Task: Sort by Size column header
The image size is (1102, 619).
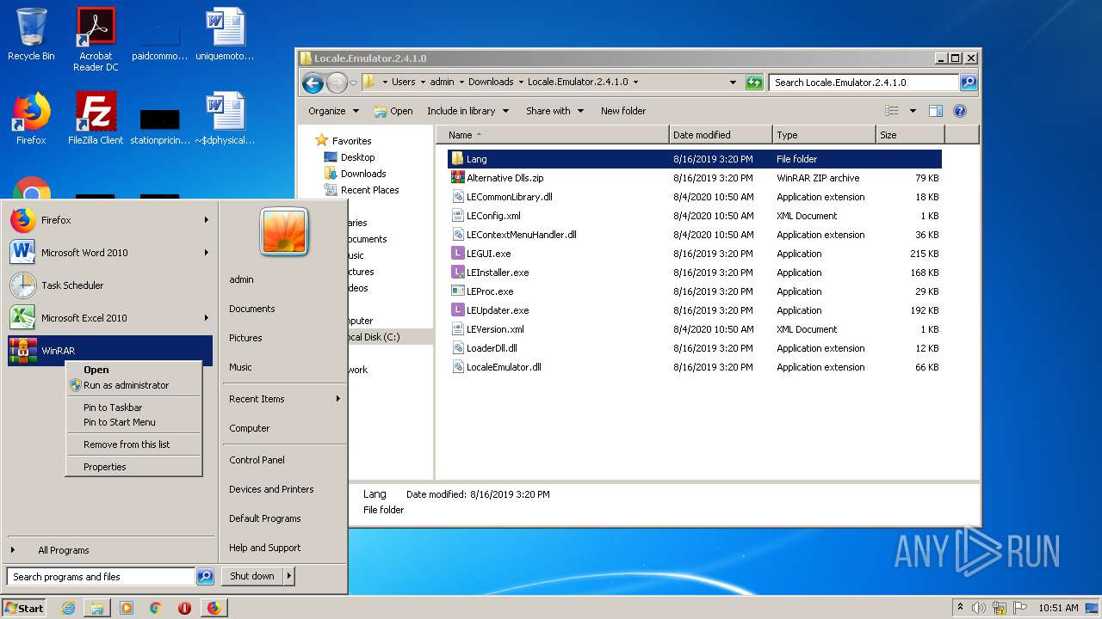Action: point(909,135)
